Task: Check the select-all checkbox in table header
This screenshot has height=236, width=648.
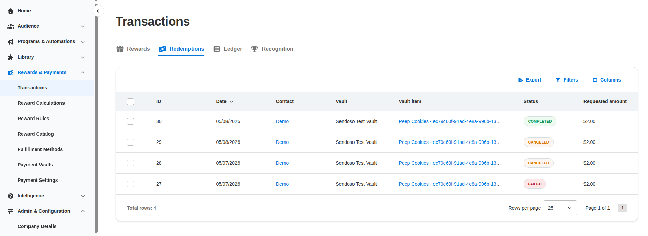Action: pyautogui.click(x=130, y=102)
